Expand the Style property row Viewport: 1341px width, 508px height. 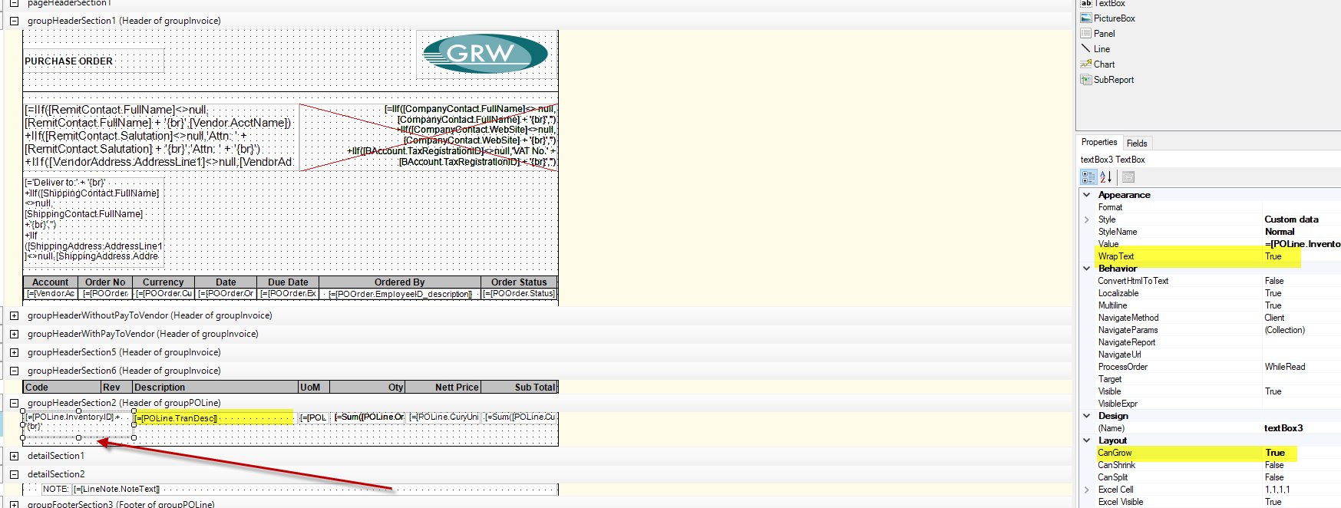coord(1086,219)
